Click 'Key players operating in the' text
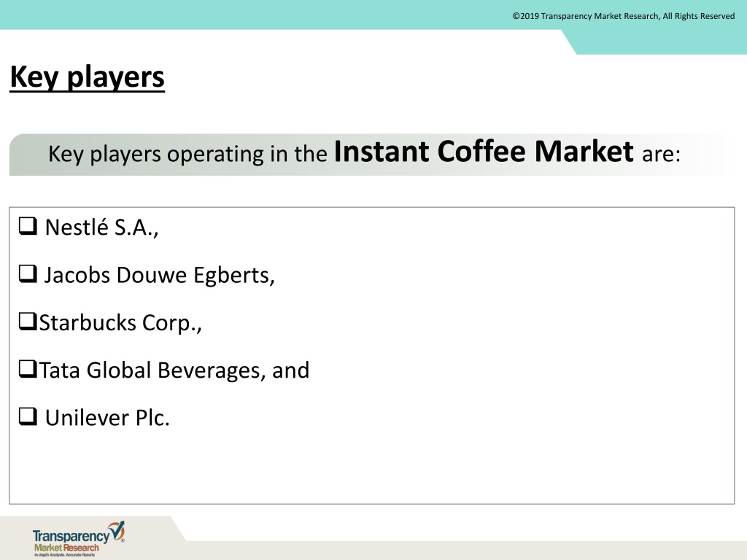Image resolution: width=747 pixels, height=560 pixels. 187,155
